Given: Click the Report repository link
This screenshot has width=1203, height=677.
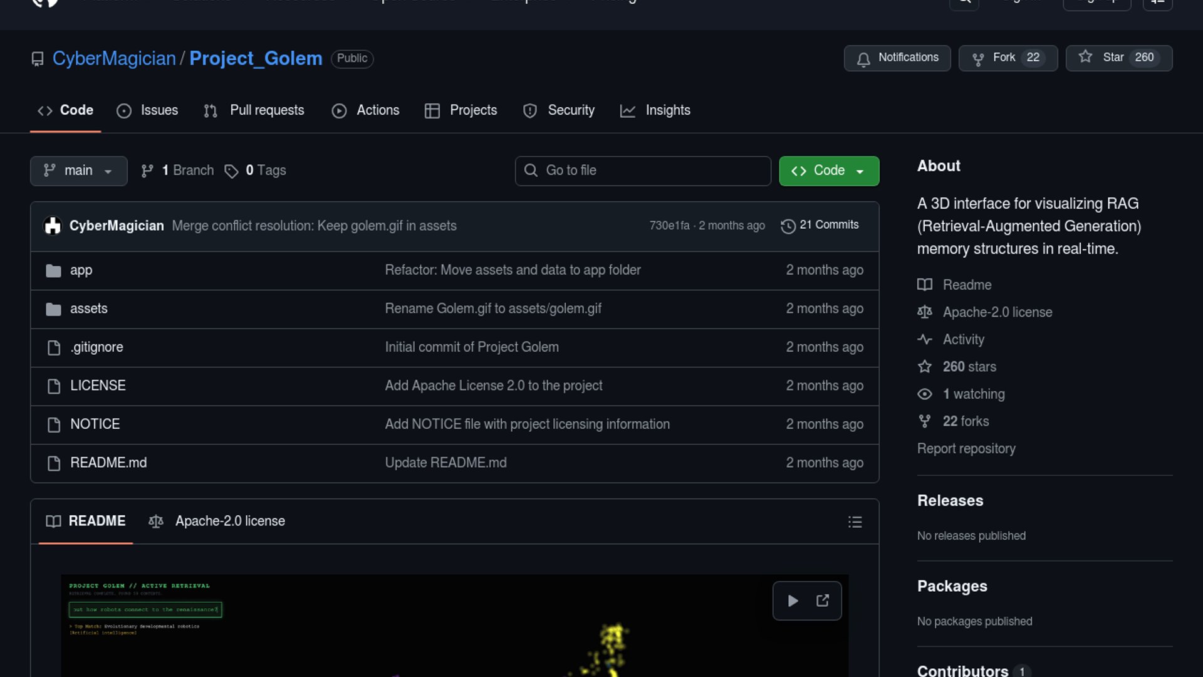Looking at the screenshot, I should [x=966, y=449].
